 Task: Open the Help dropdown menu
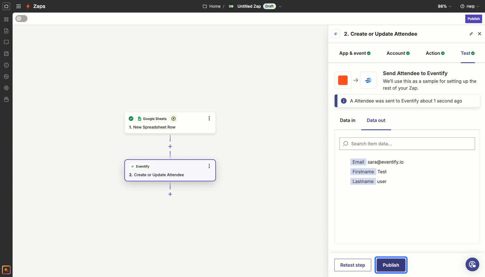(470, 6)
